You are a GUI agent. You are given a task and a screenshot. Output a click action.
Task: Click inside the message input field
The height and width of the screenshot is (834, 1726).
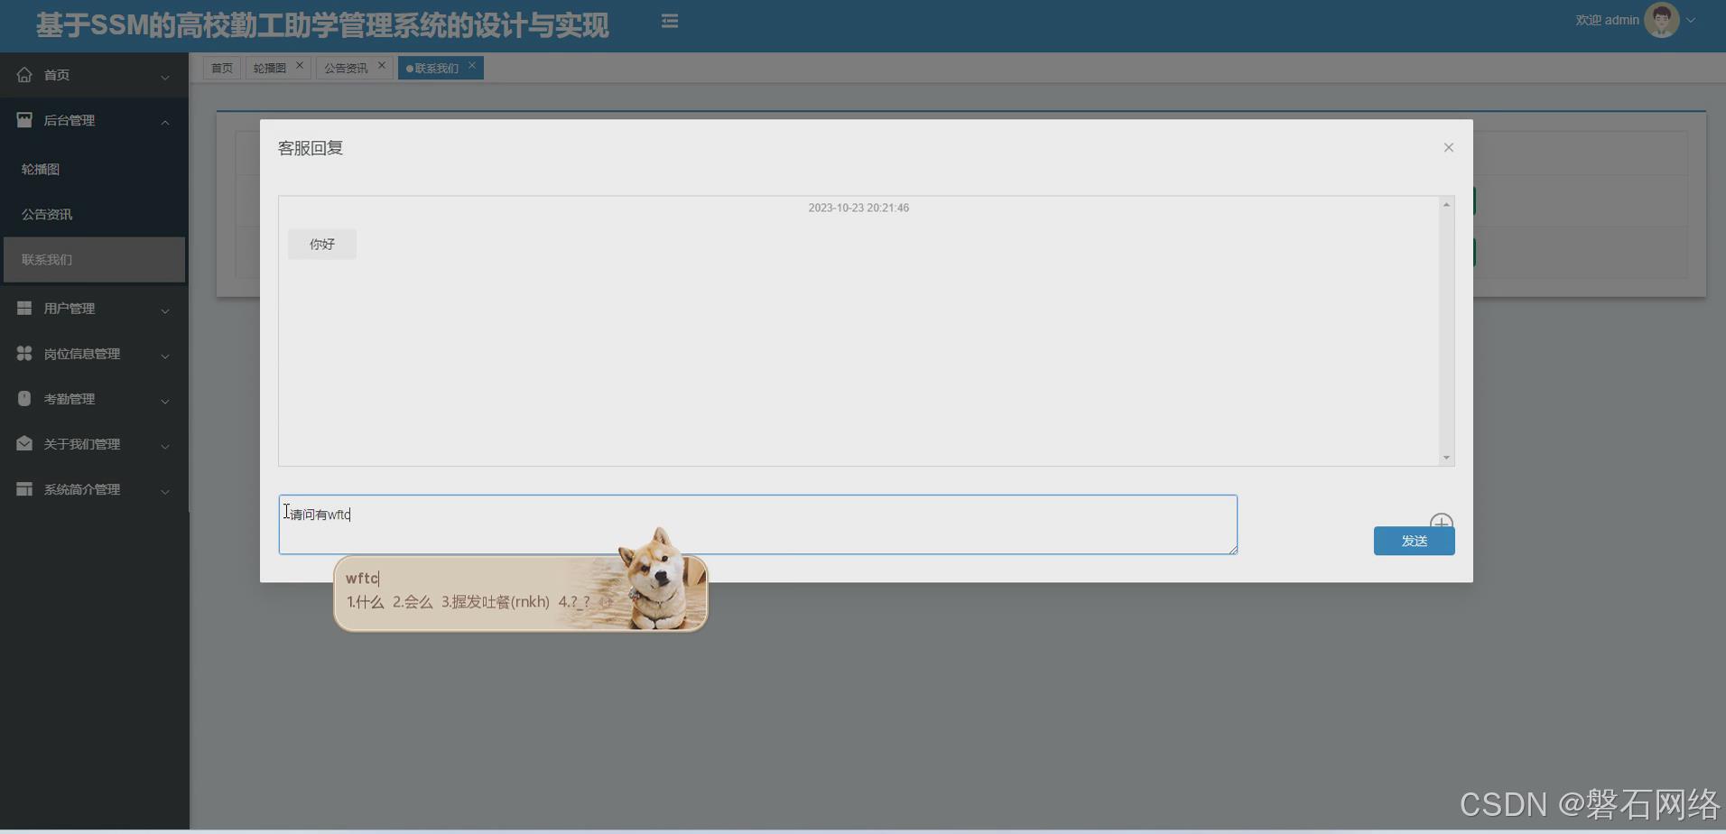click(756, 524)
